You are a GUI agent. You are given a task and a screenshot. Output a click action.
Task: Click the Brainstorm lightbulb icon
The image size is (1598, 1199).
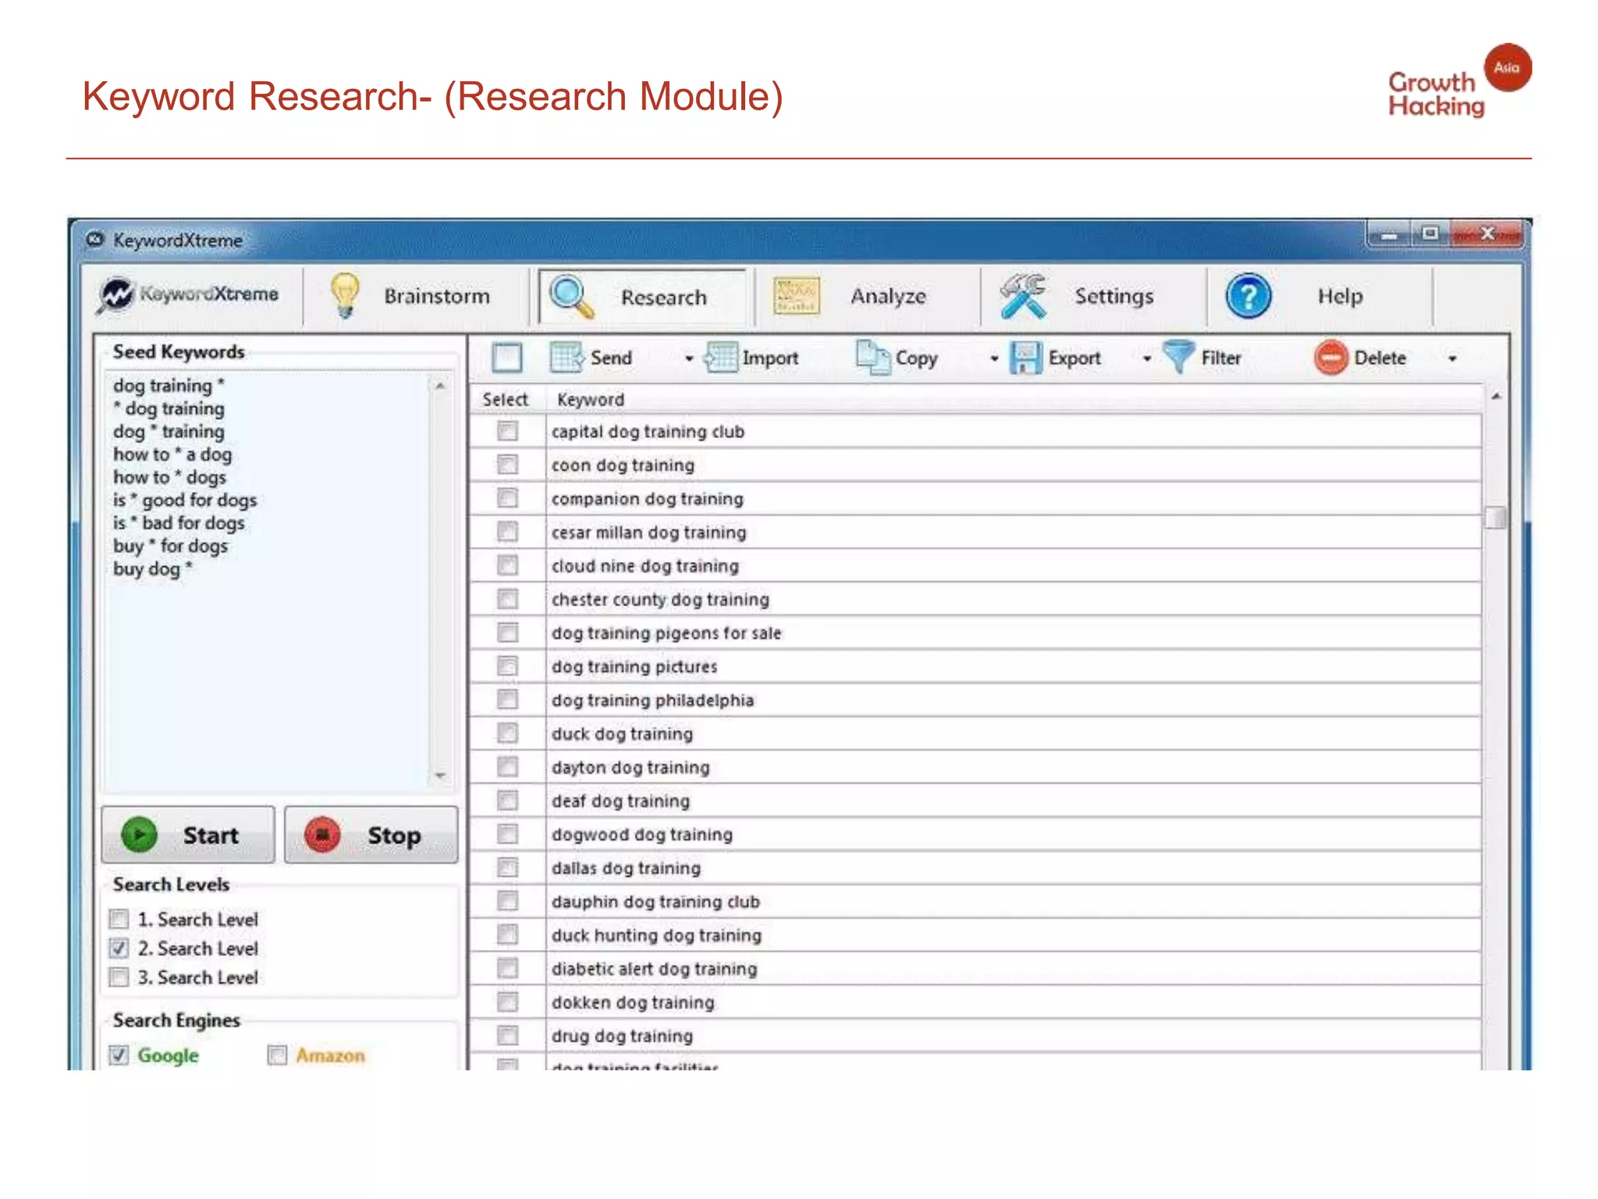click(x=344, y=296)
